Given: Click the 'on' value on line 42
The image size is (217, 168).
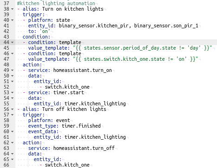Looking at the screenshot, I should pyautogui.click(x=45, y=31).
